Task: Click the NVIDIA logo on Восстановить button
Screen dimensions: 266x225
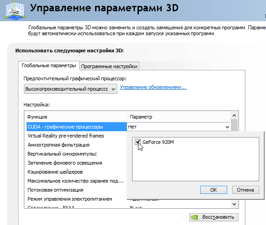Action: coord(194,217)
